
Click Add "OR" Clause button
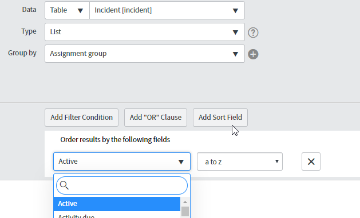click(x=156, y=118)
